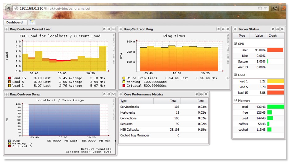The width and height of the screenshot is (289, 162).
Task: Refresh the RaspCentreon Current Load panel
Action: pos(104,29)
